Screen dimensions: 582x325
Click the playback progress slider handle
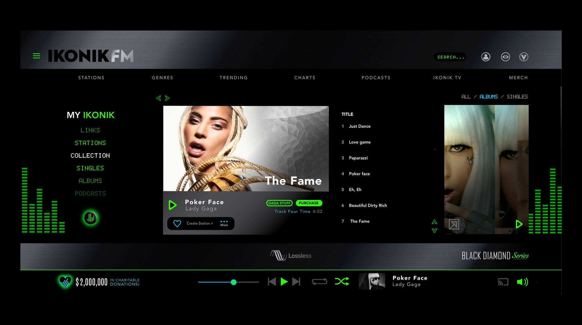[233, 282]
